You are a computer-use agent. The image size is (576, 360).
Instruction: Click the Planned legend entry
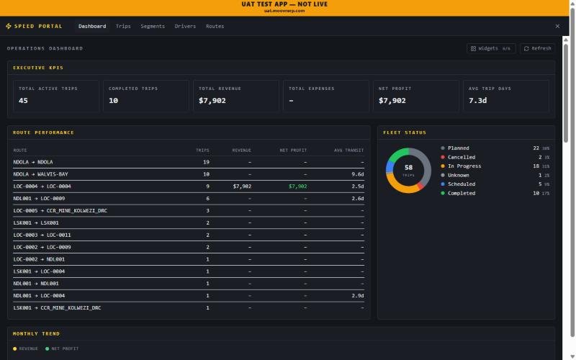click(495, 148)
